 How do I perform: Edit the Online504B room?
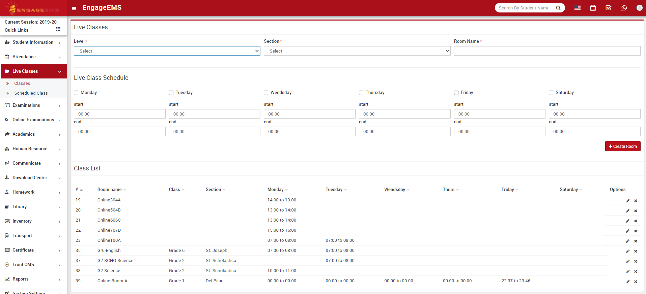(x=628, y=211)
